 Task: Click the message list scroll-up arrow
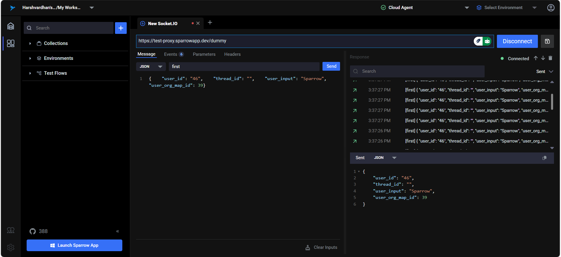point(552,82)
